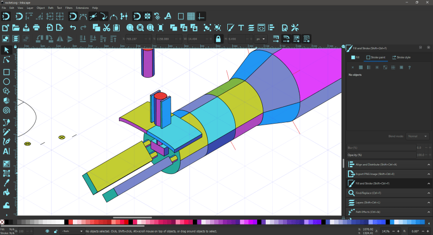Click the Flip horizontal icon
Viewport: 433px width, 235px height.
(60, 39)
